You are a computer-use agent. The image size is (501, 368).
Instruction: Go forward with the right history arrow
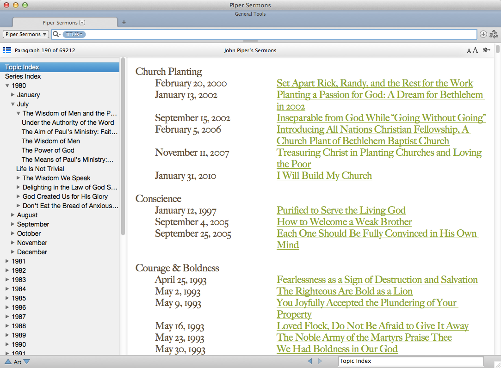click(x=320, y=361)
